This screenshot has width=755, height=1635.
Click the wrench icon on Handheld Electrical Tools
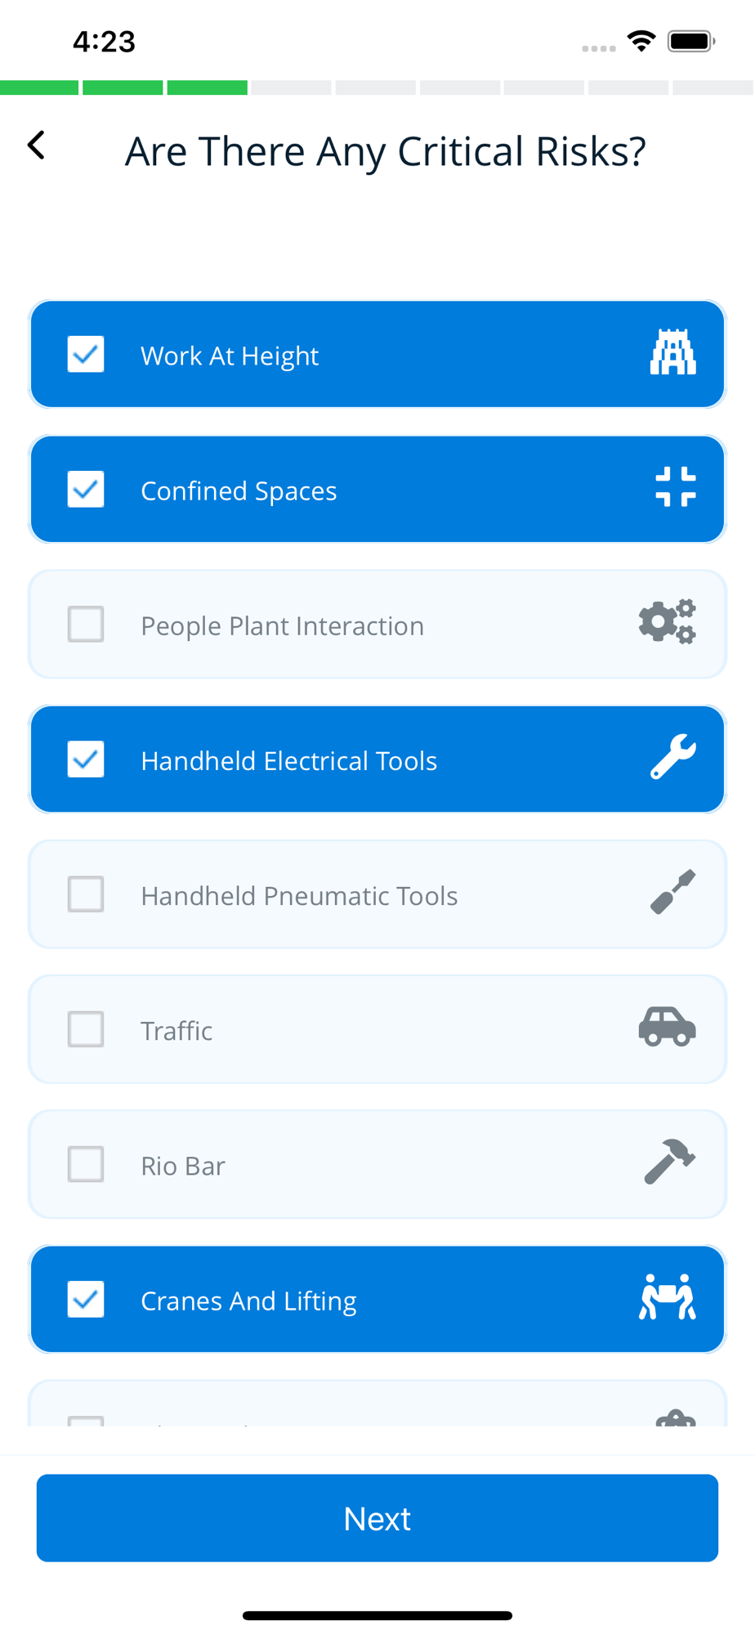click(x=673, y=757)
